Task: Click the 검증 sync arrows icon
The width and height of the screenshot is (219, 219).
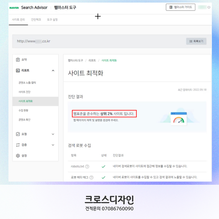Action: tap(18, 145)
